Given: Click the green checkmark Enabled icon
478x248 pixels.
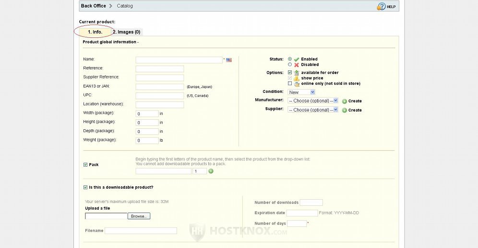Looking at the screenshot, I should (x=297, y=59).
